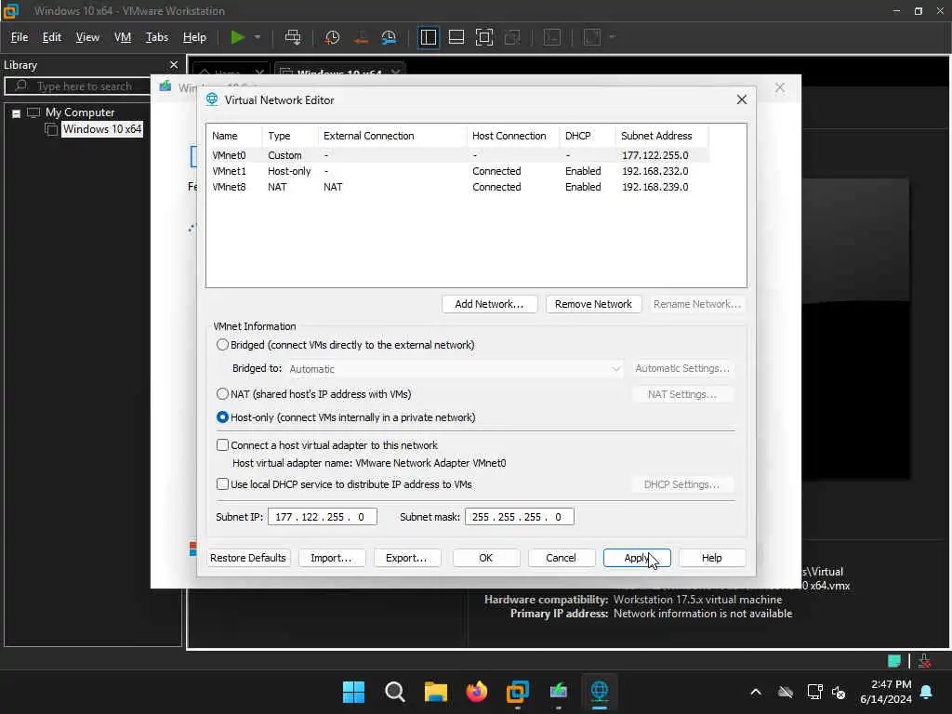Click the Remove Network button

[x=593, y=304]
